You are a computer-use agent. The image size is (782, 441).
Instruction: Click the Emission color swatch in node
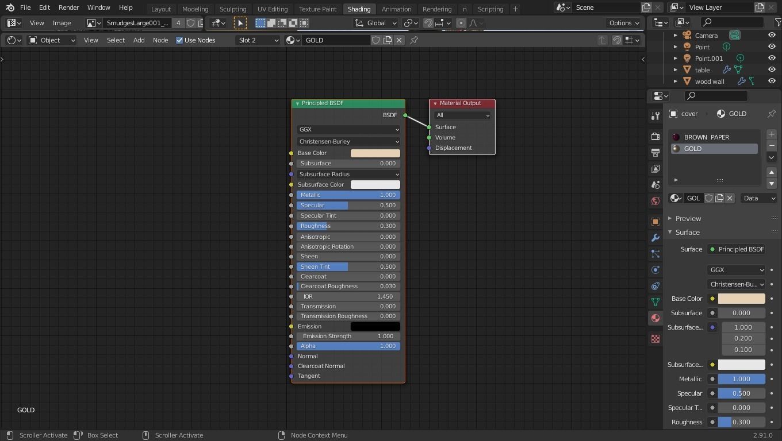375,327
